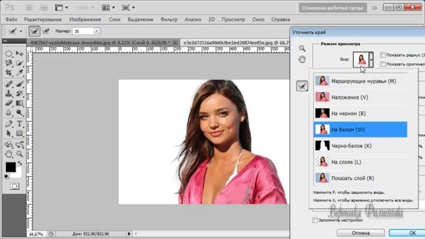Viewport: 425px width, 239px height.
Task: Collapse the toolbox via double-arrow header
Action: (5, 41)
